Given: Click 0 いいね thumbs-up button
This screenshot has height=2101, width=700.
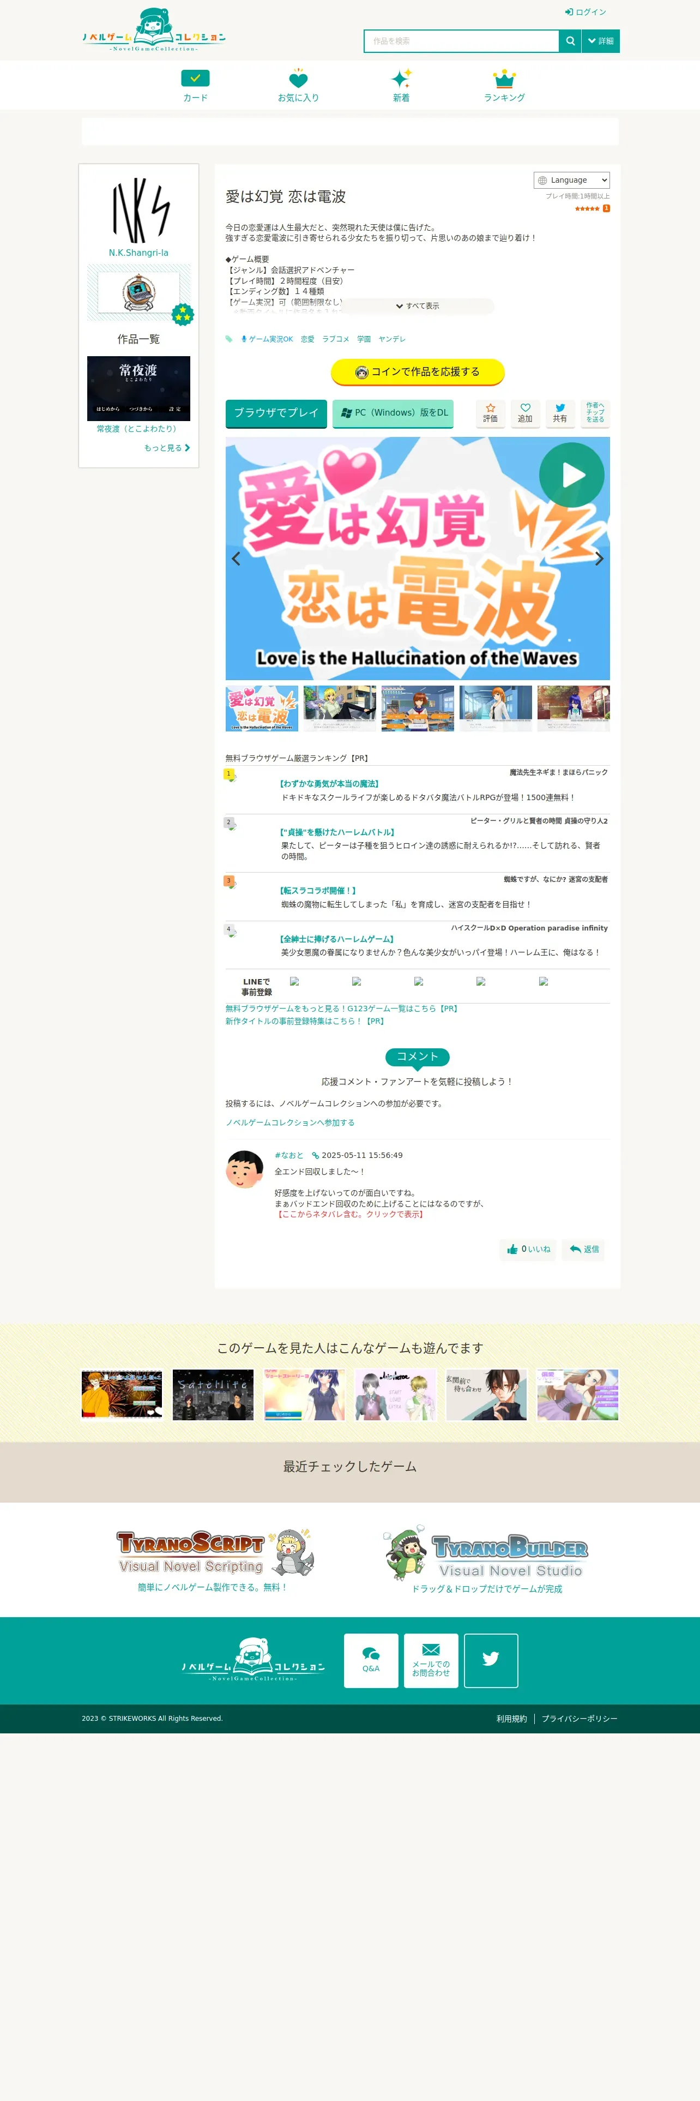Looking at the screenshot, I should tap(528, 1250).
